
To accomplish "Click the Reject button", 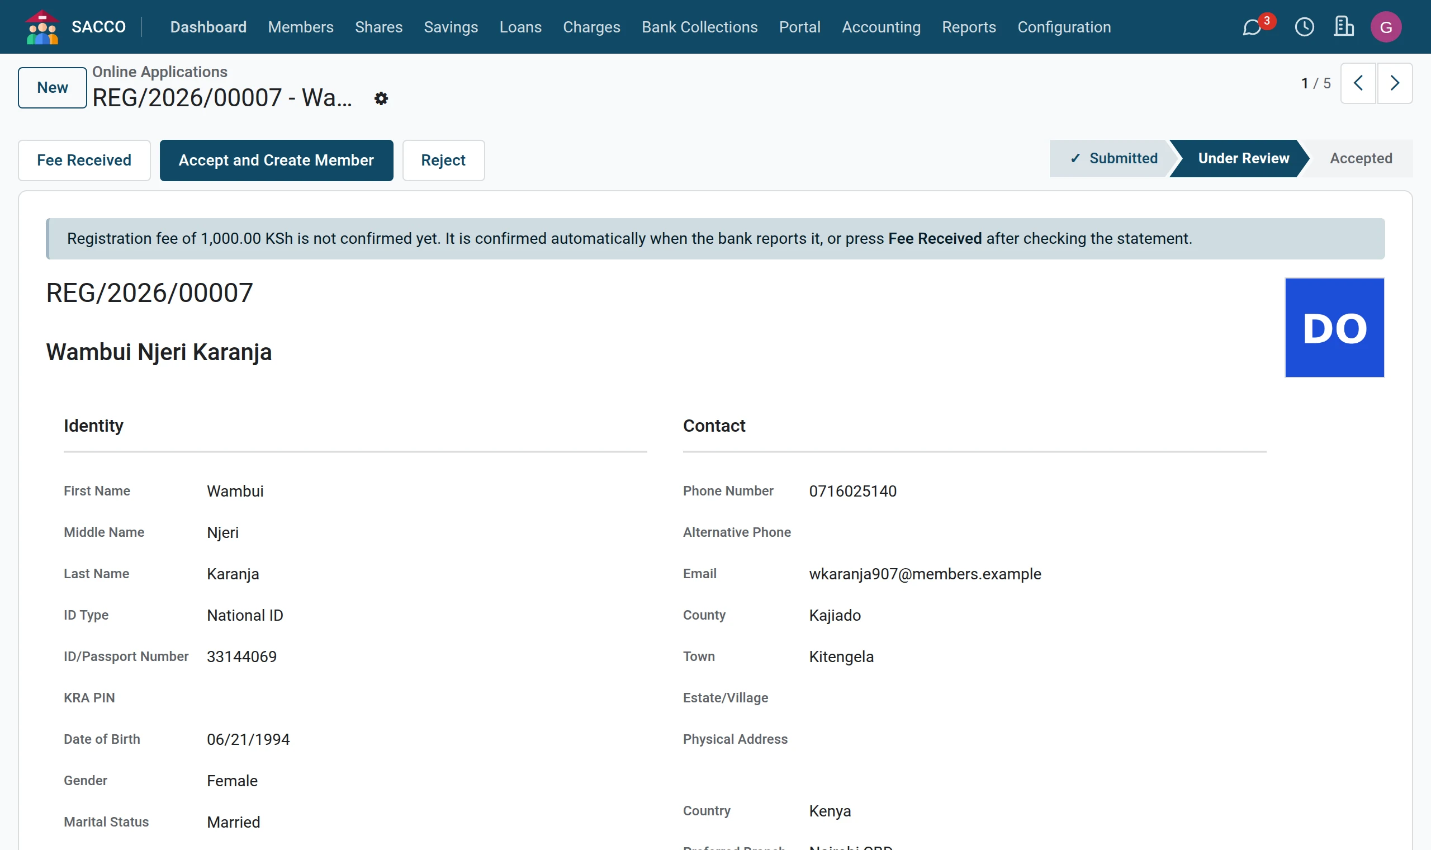I will point(443,160).
